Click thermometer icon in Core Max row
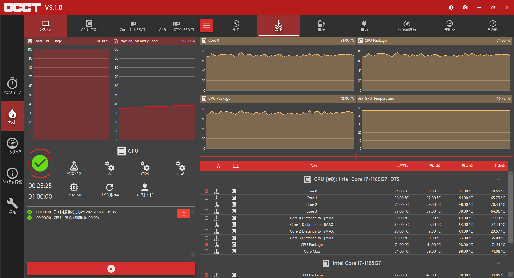The image size is (514, 278). [216, 251]
